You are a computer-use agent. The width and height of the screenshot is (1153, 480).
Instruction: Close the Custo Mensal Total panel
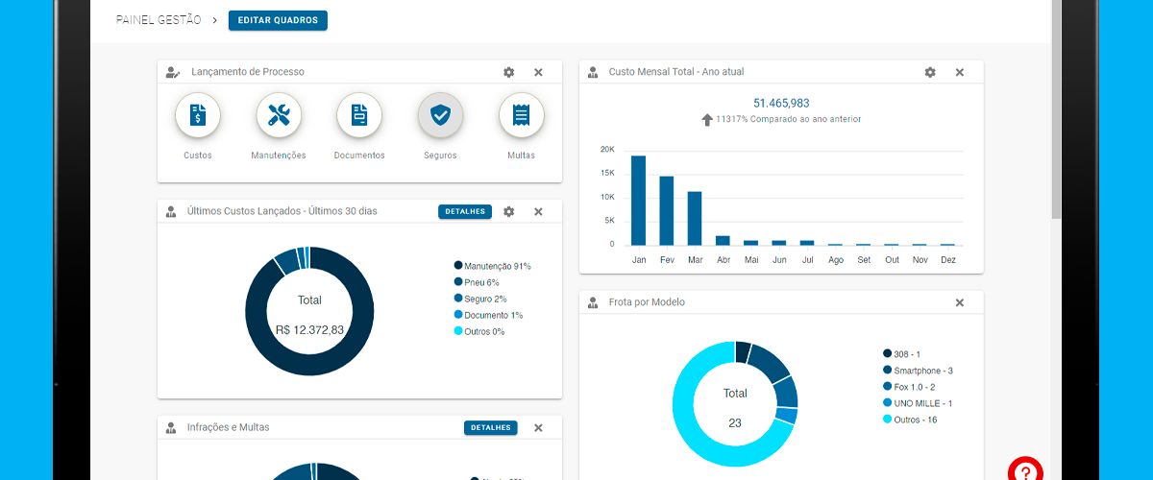pyautogui.click(x=959, y=72)
